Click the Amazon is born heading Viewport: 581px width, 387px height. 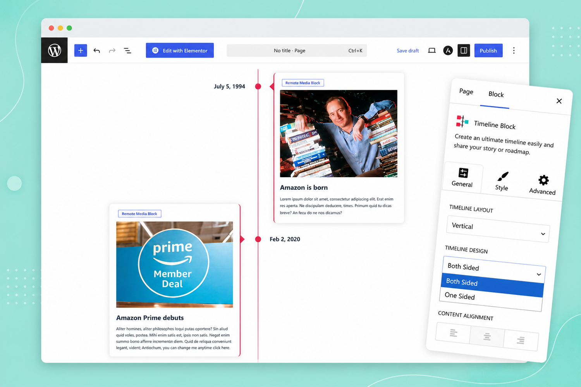click(x=304, y=187)
